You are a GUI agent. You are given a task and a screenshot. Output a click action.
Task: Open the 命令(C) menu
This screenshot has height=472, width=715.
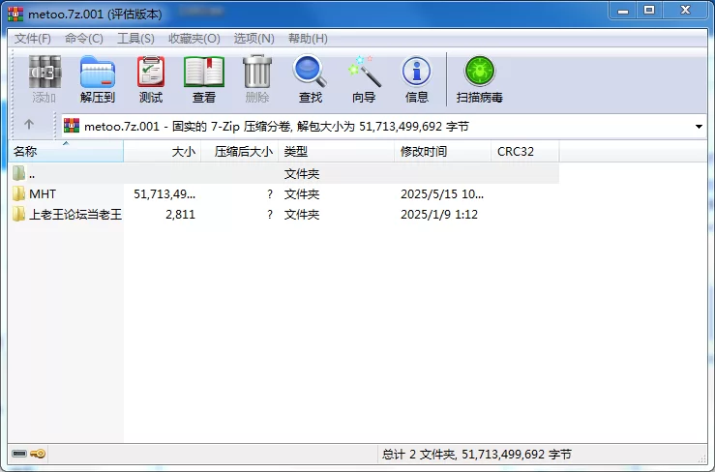coord(84,39)
